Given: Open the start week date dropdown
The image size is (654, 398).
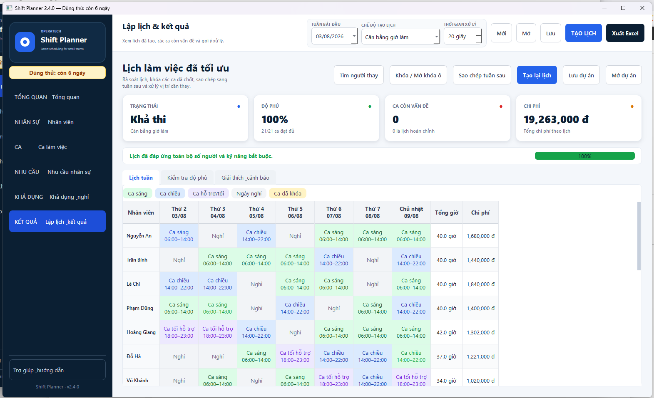Looking at the screenshot, I should [x=354, y=37].
